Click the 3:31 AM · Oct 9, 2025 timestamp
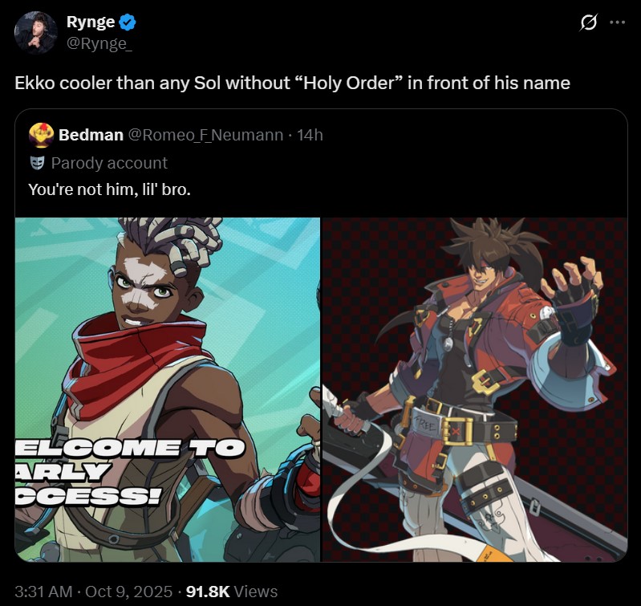 93,592
